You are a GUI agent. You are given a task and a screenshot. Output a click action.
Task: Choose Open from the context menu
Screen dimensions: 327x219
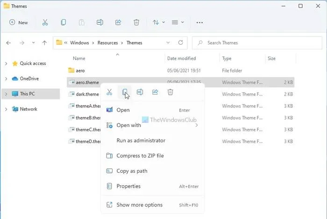pos(152,110)
